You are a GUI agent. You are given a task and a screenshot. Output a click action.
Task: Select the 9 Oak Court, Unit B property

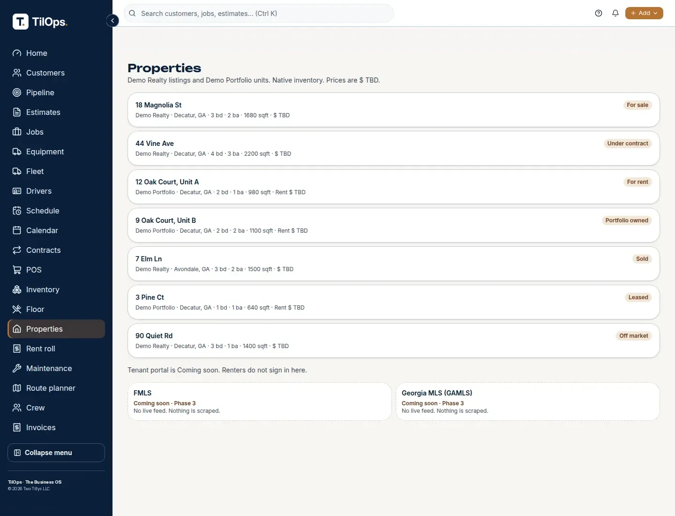pos(394,225)
